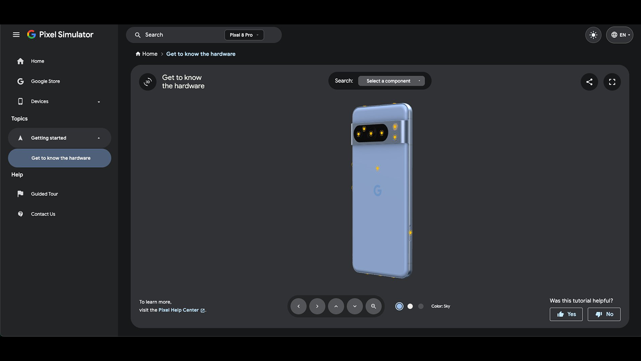Toggle light/dark theme with sun icon
The height and width of the screenshot is (361, 641).
point(593,35)
